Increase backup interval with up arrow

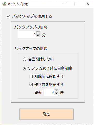38,33
